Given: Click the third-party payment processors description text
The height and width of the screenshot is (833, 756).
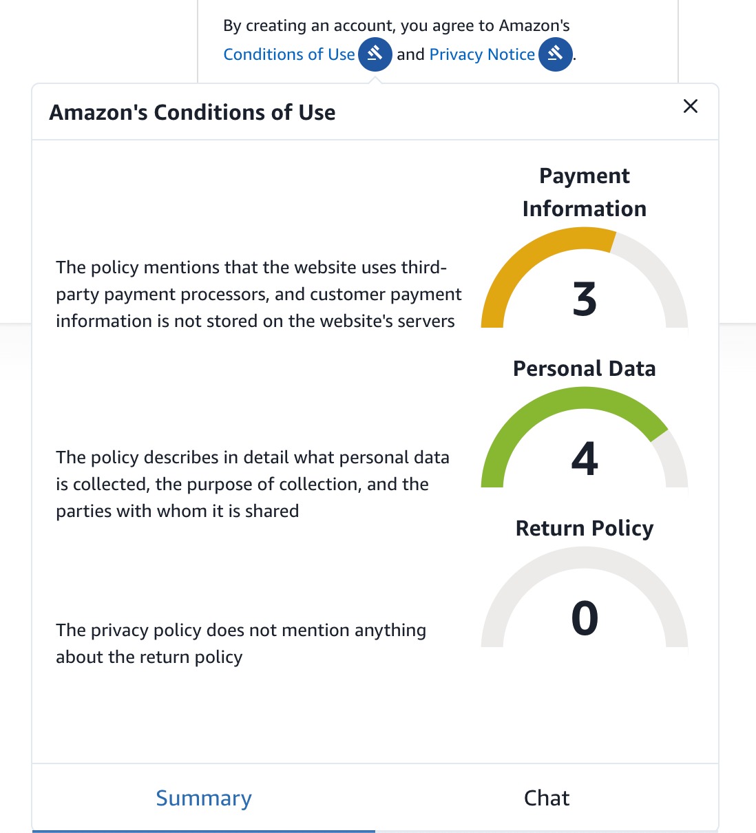Looking at the screenshot, I should pos(258,294).
